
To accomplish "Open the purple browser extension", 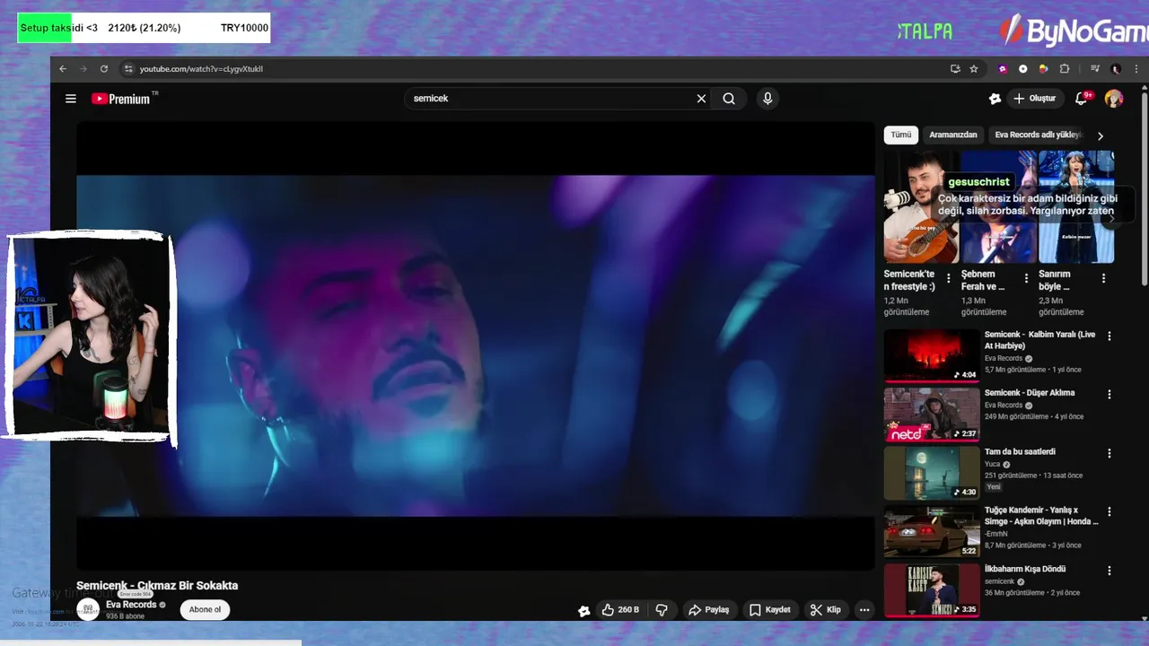I will tap(1003, 69).
